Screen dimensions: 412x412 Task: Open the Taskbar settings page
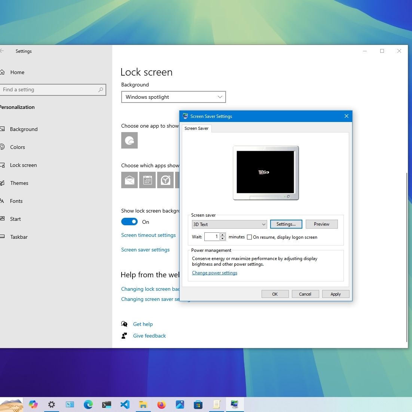pos(15,237)
